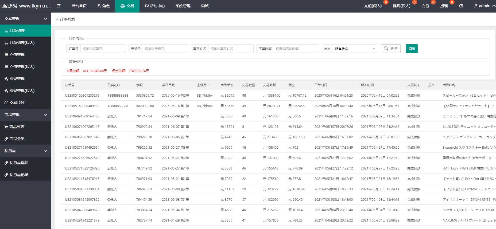
Task: Click the refresh icon in top bar
Action: tap(461, 6)
